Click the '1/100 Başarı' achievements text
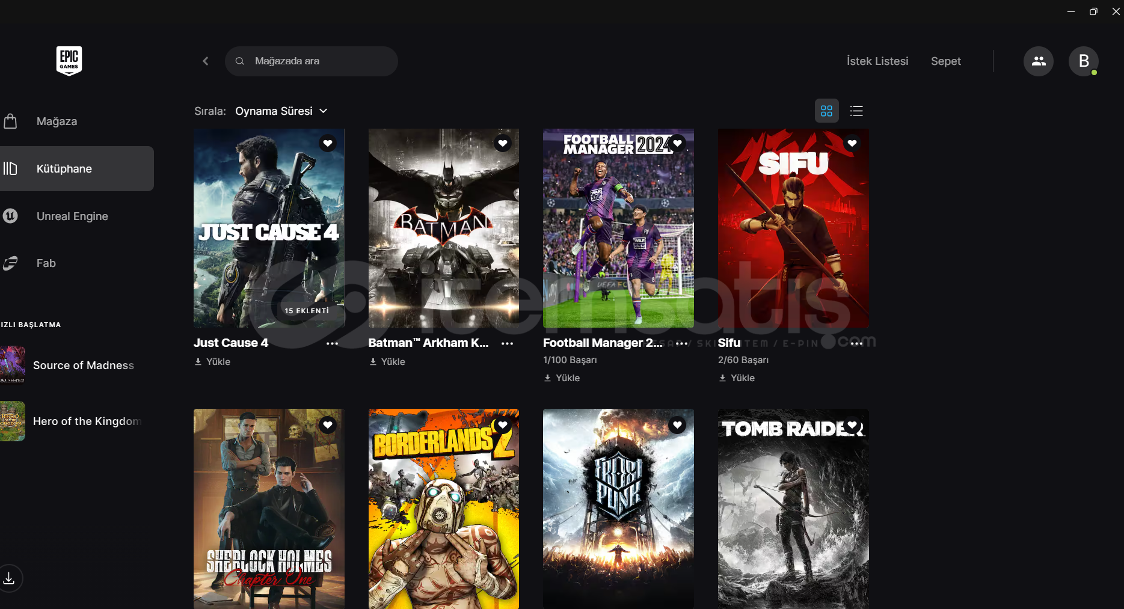The height and width of the screenshot is (609, 1124). tap(570, 360)
